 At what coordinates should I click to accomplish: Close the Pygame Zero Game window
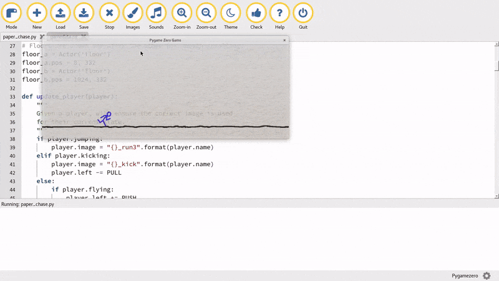284,40
